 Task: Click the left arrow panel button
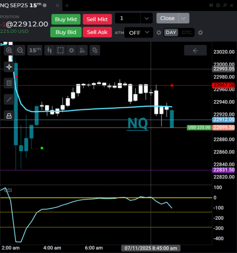pos(195,51)
